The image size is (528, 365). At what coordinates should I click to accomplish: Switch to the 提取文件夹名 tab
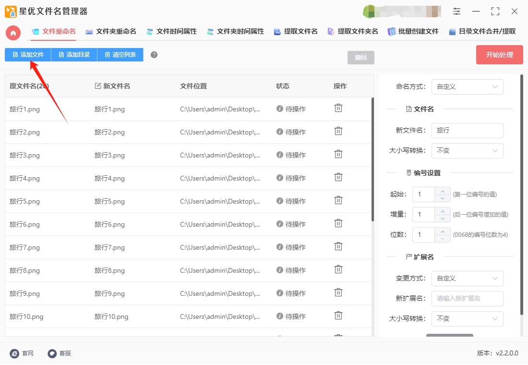[353, 32]
